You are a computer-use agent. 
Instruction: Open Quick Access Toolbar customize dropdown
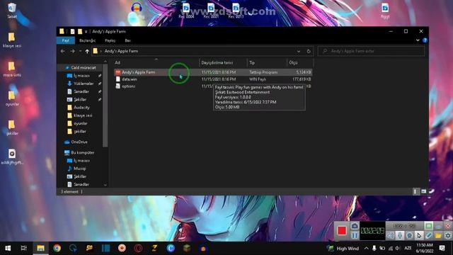[86, 31]
